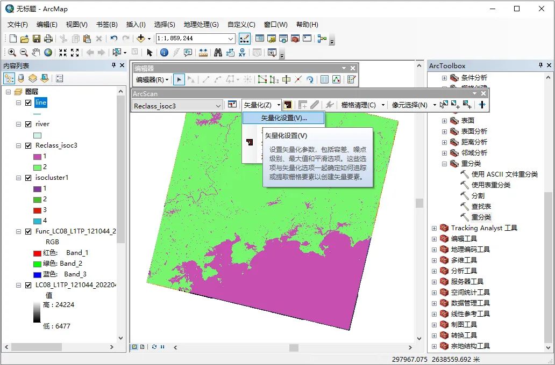555x365 pixels.
Task: Open the 栅格清理(C) dropdown
Action: (x=363, y=105)
